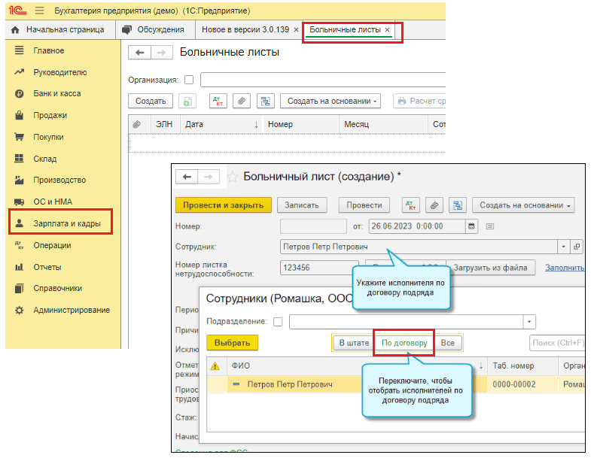Click Номер листка нетрудоспособности field 123456

point(319,268)
